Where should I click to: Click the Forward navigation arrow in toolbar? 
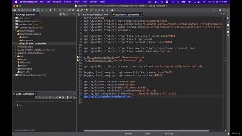pos(107,10)
